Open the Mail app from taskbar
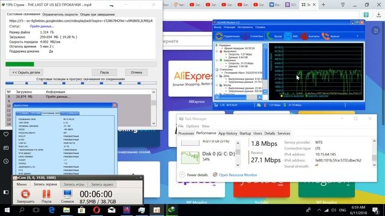This screenshot has width=385, height=216. [111, 210]
